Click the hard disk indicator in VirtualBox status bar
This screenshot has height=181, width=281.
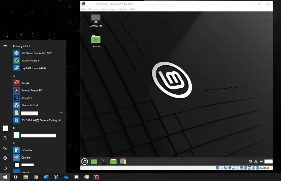click(217, 168)
